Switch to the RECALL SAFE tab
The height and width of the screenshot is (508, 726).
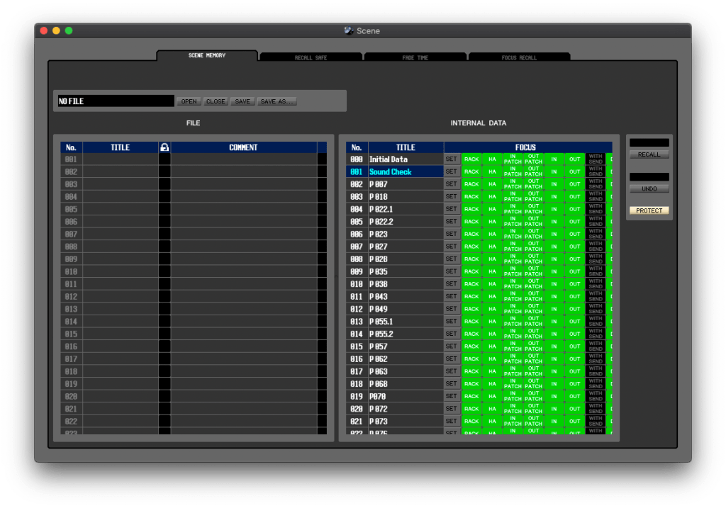tap(311, 57)
